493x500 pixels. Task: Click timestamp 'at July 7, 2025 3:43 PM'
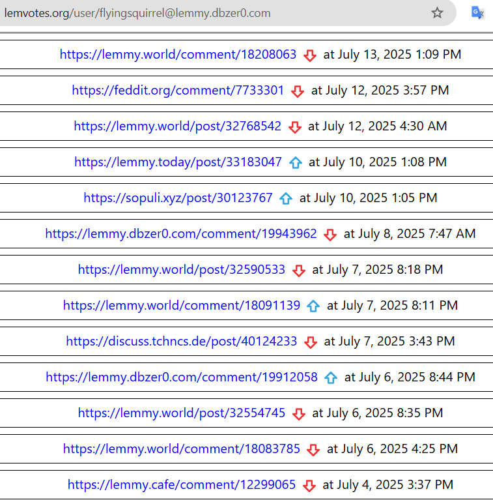click(x=389, y=341)
